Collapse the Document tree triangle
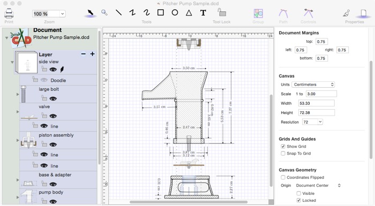Viewport: 375px width, 206px height. 6,38
